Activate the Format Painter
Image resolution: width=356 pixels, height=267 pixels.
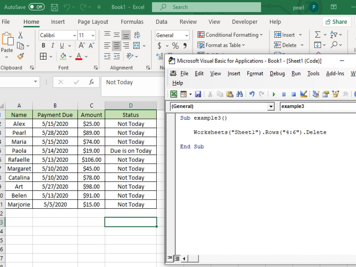coord(20,56)
